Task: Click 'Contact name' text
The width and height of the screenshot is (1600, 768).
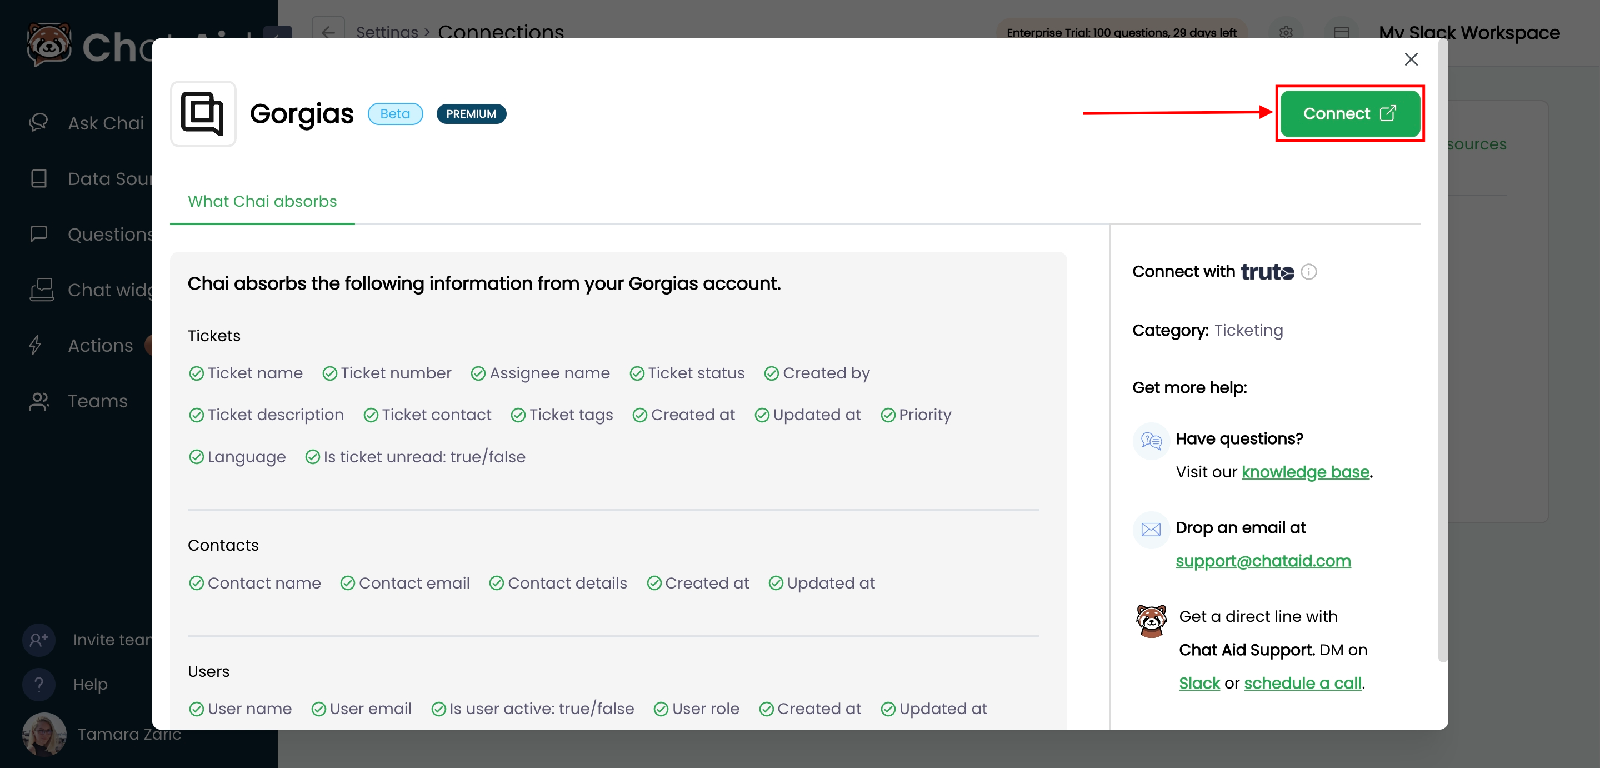Action: [264, 584]
